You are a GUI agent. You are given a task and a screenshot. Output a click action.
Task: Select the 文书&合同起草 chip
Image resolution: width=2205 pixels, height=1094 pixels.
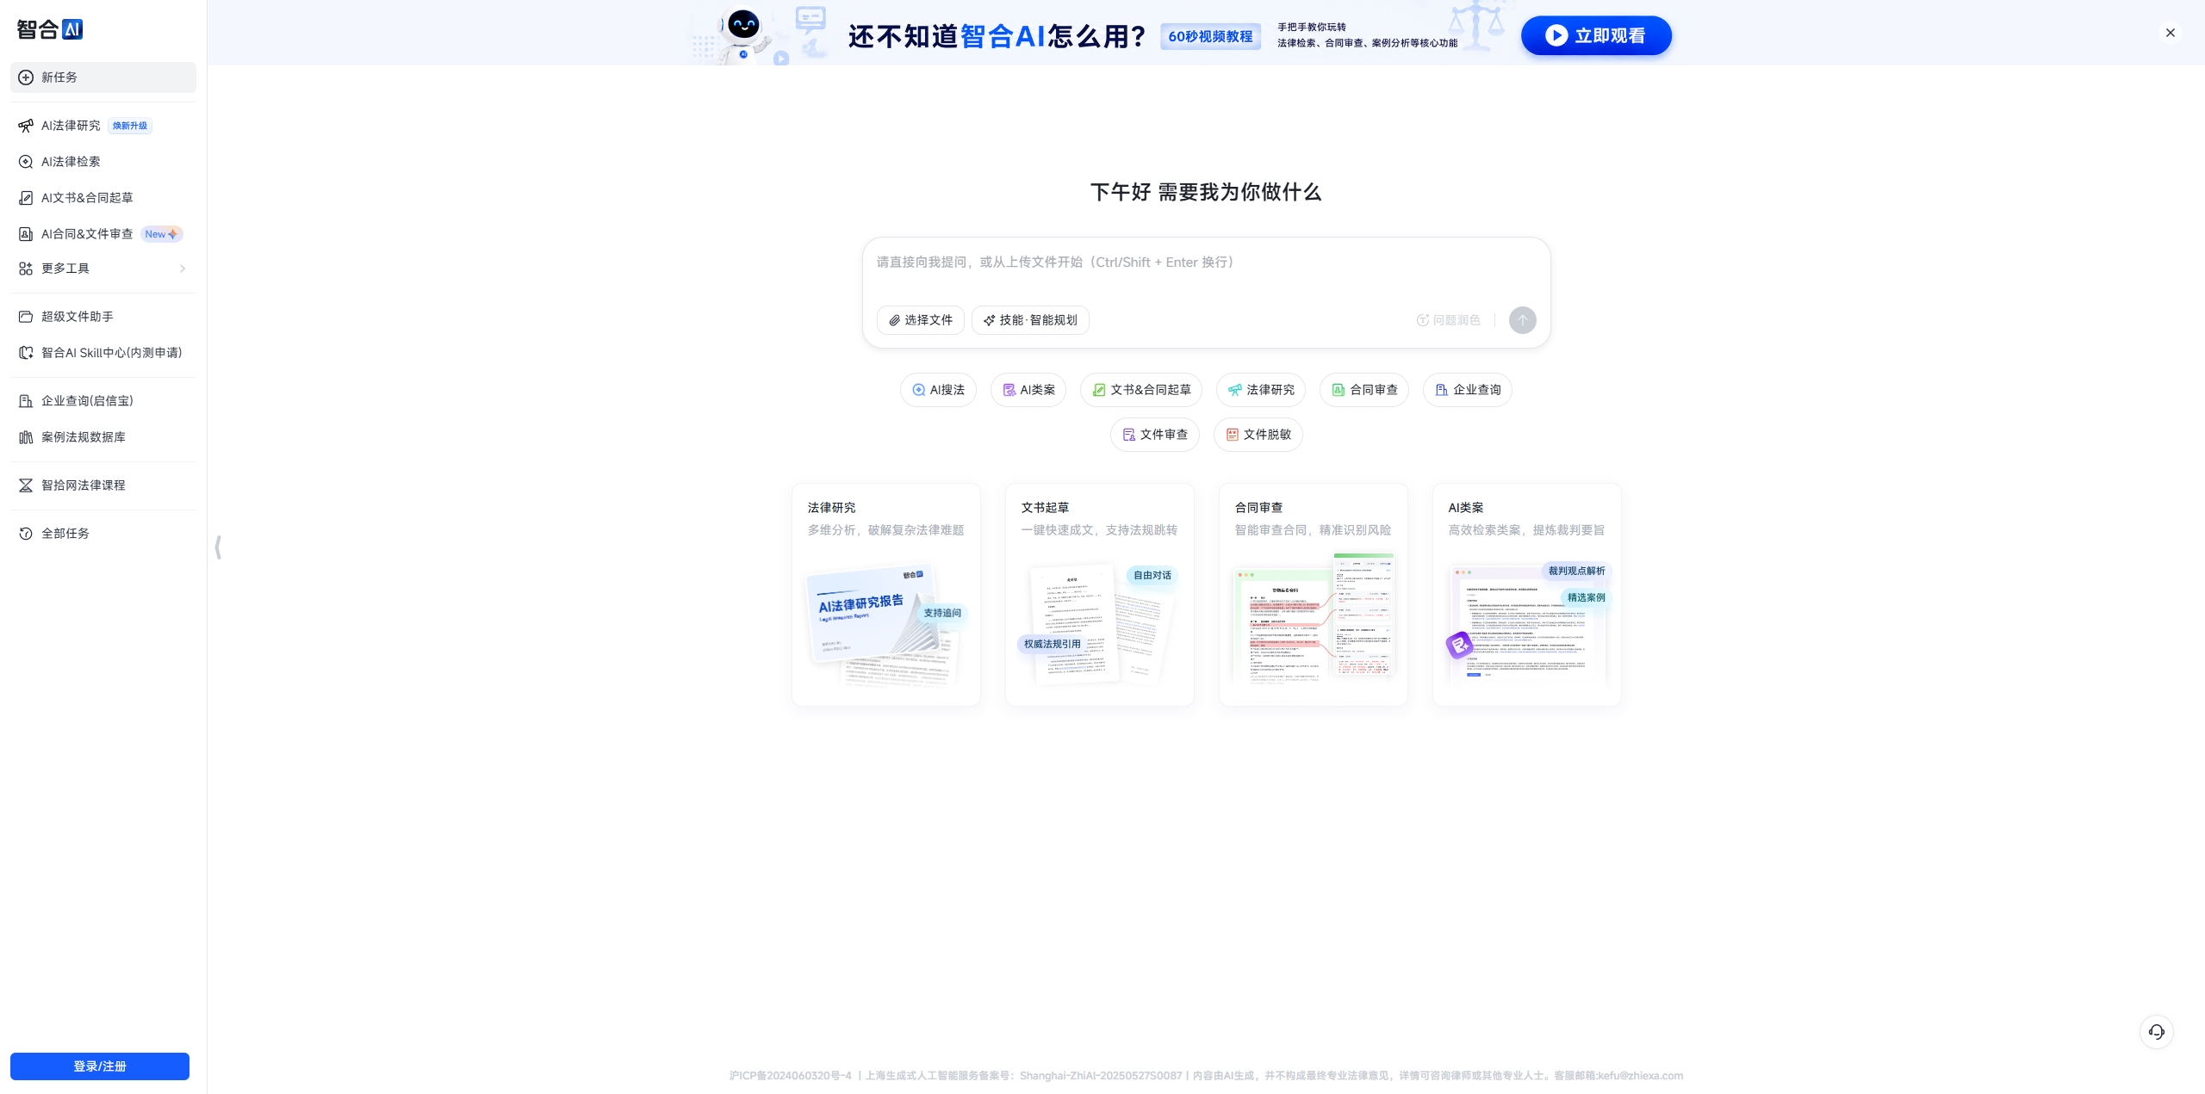(x=1141, y=390)
